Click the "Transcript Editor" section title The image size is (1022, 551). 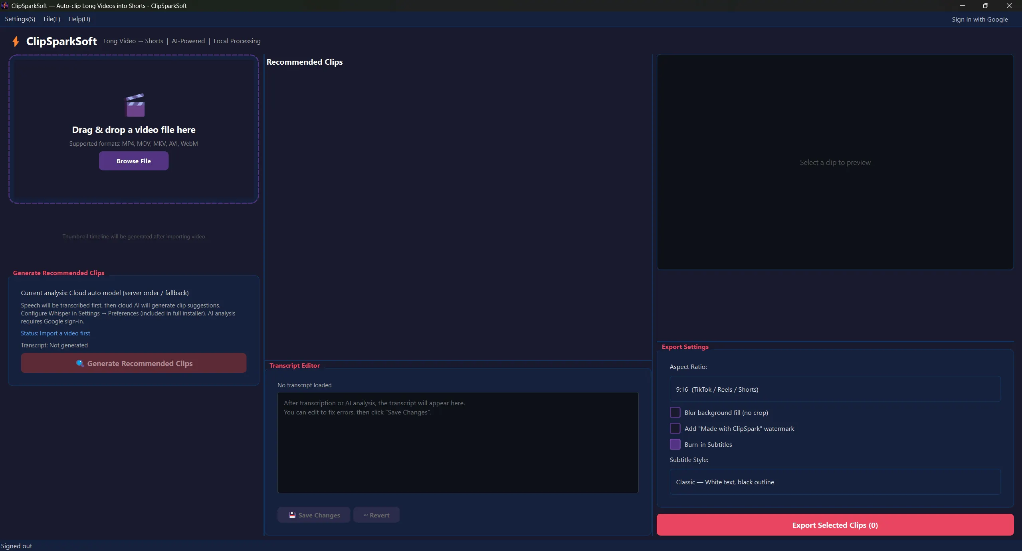pyautogui.click(x=295, y=365)
